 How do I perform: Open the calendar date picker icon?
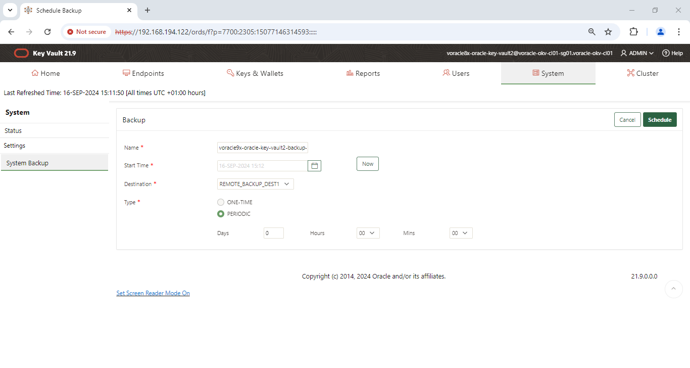tap(314, 166)
